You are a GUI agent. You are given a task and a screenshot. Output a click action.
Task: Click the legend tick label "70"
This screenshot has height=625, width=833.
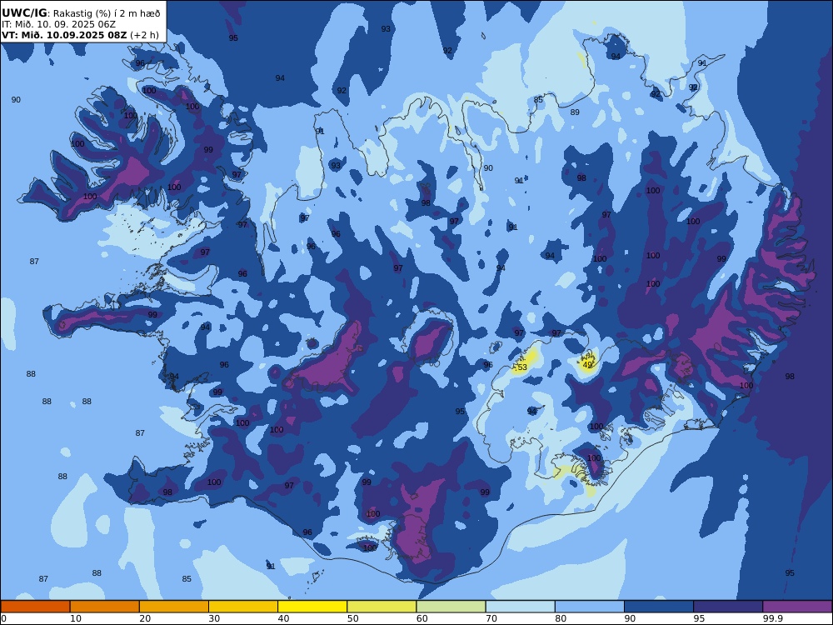pyautogui.click(x=491, y=618)
